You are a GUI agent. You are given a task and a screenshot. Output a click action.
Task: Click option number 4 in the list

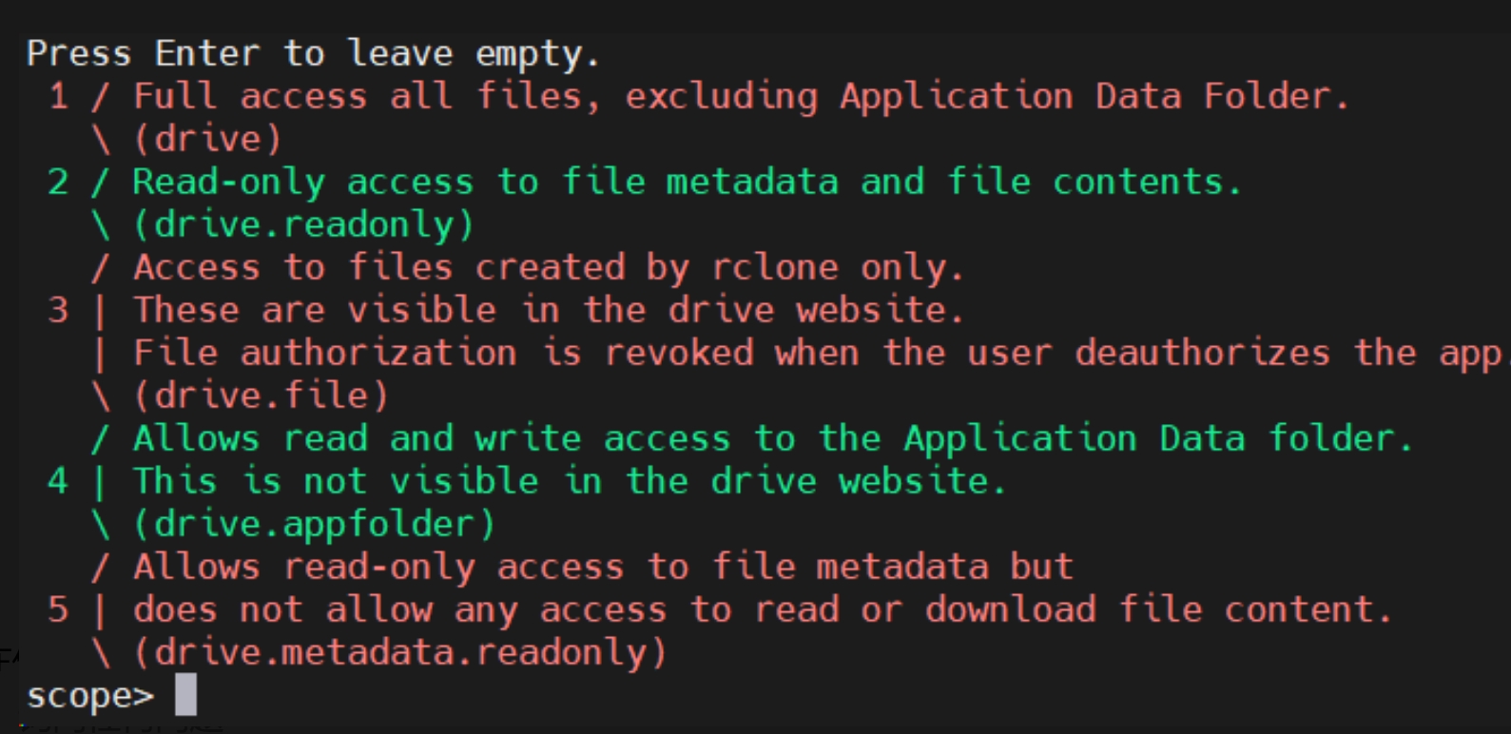click(59, 481)
